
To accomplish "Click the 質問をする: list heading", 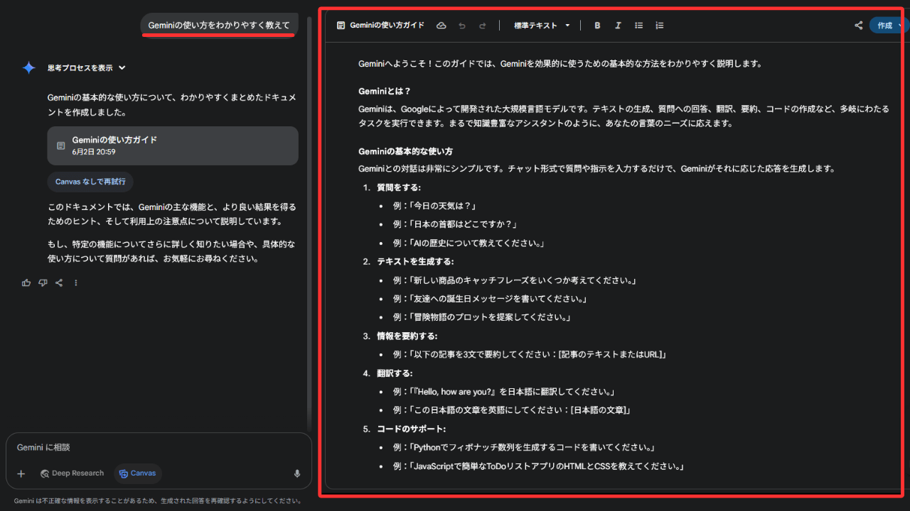I will pyautogui.click(x=399, y=187).
